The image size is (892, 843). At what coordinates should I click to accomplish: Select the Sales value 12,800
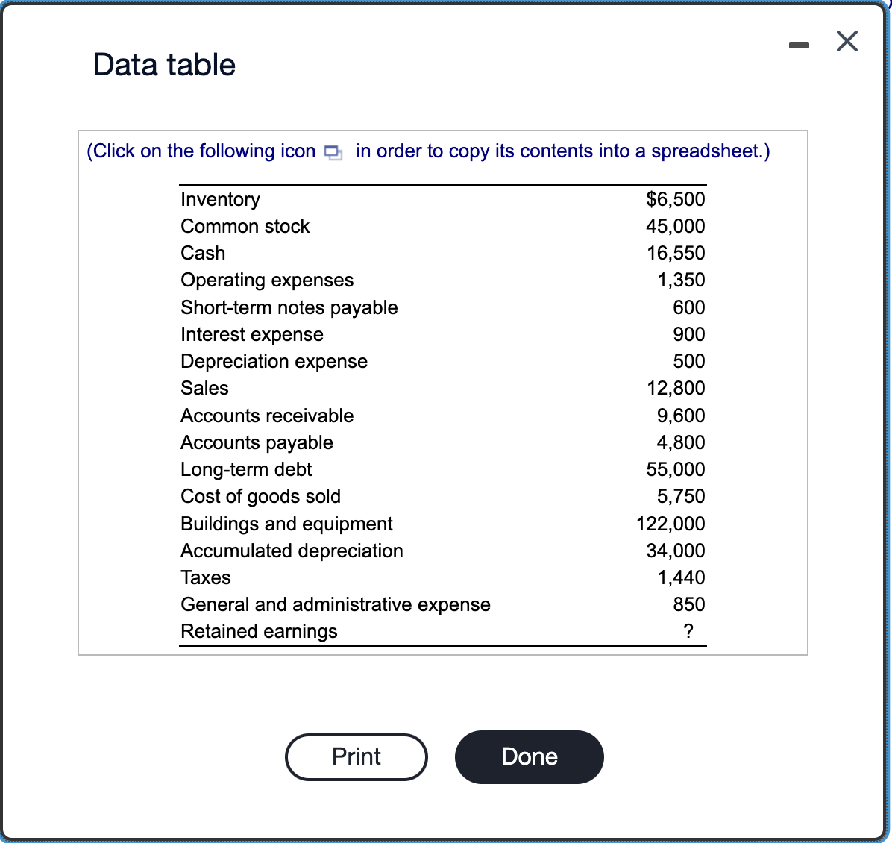[x=674, y=388]
